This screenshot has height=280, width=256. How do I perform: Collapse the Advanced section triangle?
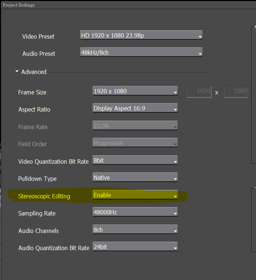point(17,72)
